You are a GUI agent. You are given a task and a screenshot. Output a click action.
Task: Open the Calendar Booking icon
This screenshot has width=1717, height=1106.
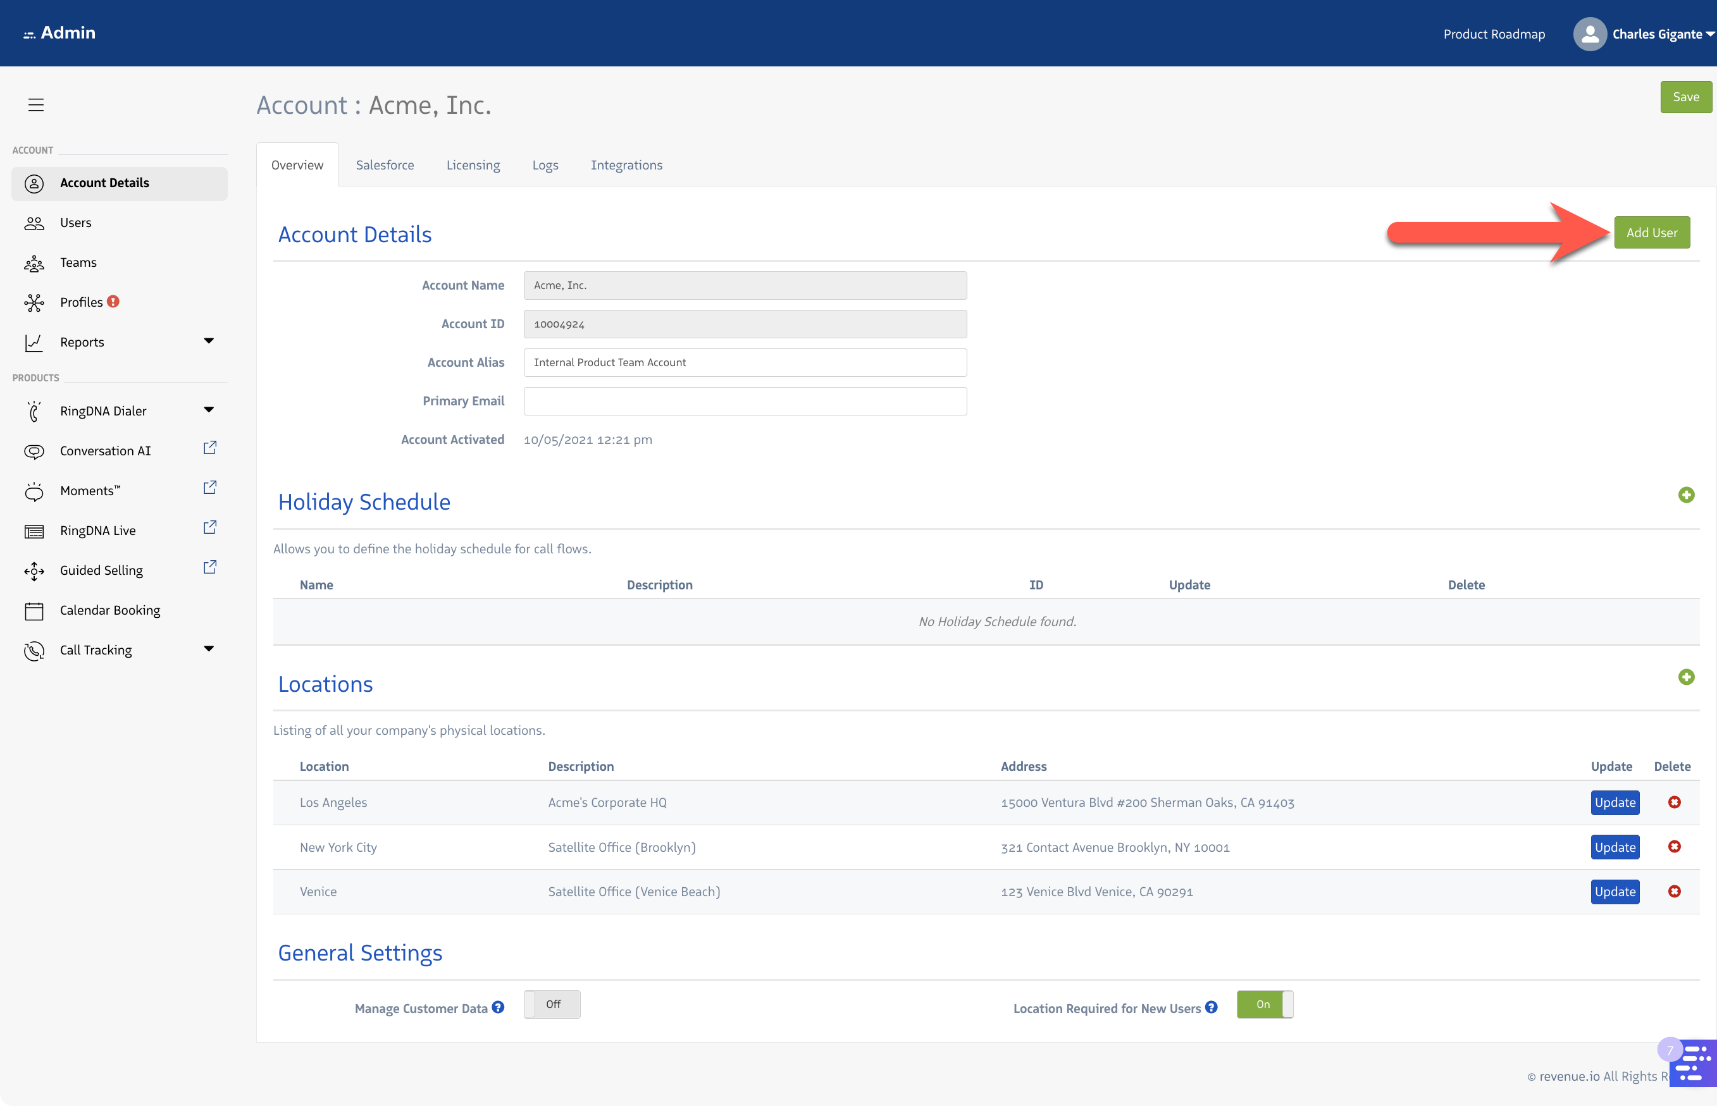[x=34, y=610]
